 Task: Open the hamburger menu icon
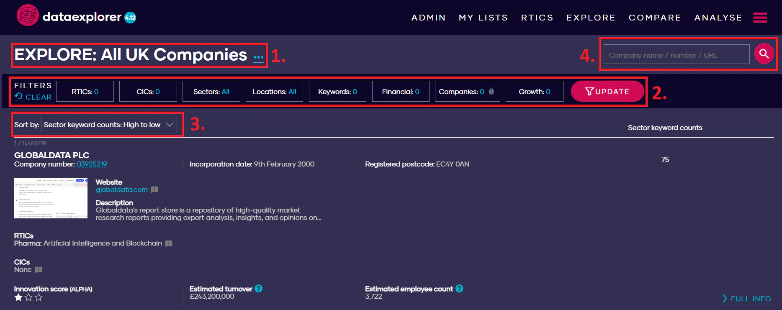(x=760, y=18)
